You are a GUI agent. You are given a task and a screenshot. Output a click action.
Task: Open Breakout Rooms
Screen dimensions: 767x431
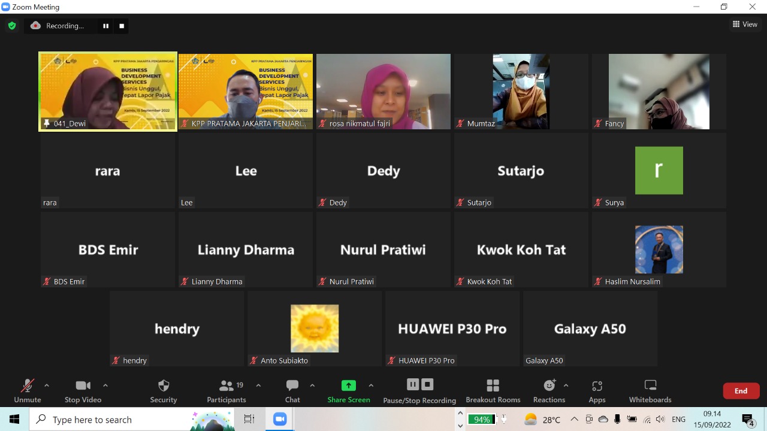coord(493,391)
